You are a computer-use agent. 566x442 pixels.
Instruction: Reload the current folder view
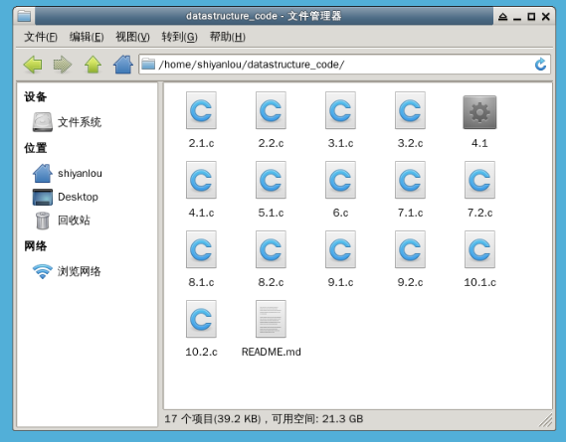(540, 65)
